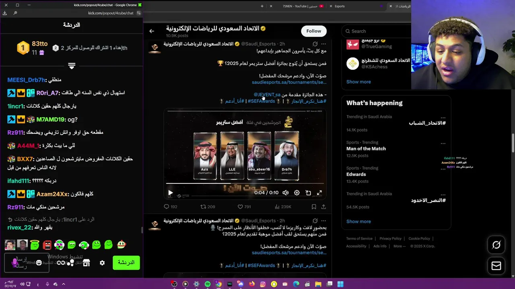The width and height of the screenshot is (515, 289).
Task: Like the first tweet (791)
Action: (244, 207)
